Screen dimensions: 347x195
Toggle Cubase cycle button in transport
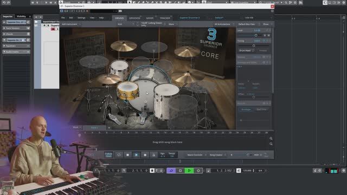[x=171, y=171]
